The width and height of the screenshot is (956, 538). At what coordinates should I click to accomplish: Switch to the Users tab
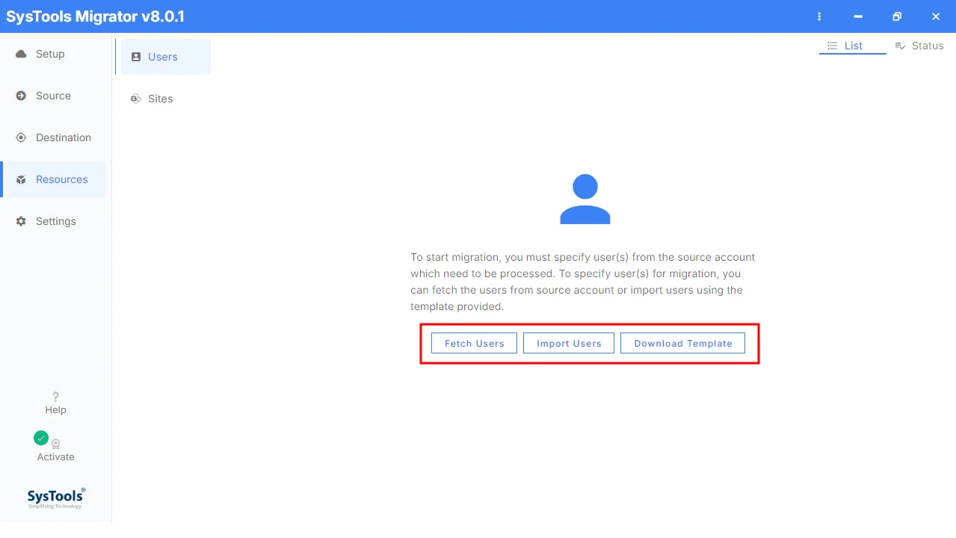click(x=166, y=57)
